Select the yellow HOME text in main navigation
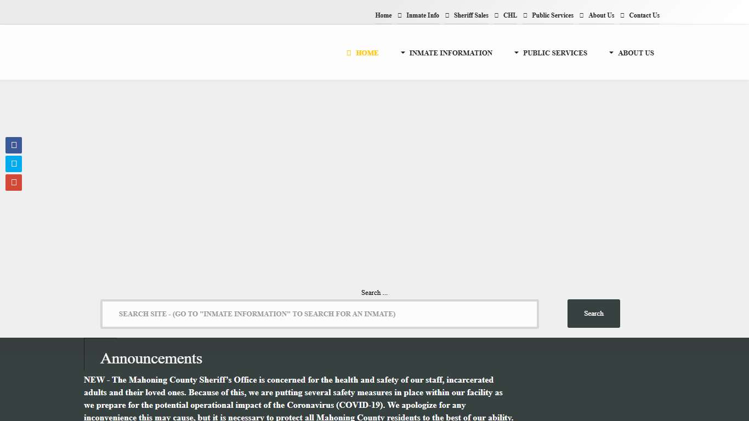The image size is (749, 421). click(x=367, y=53)
